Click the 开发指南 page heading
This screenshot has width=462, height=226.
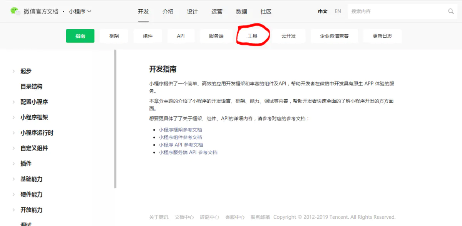click(x=163, y=69)
